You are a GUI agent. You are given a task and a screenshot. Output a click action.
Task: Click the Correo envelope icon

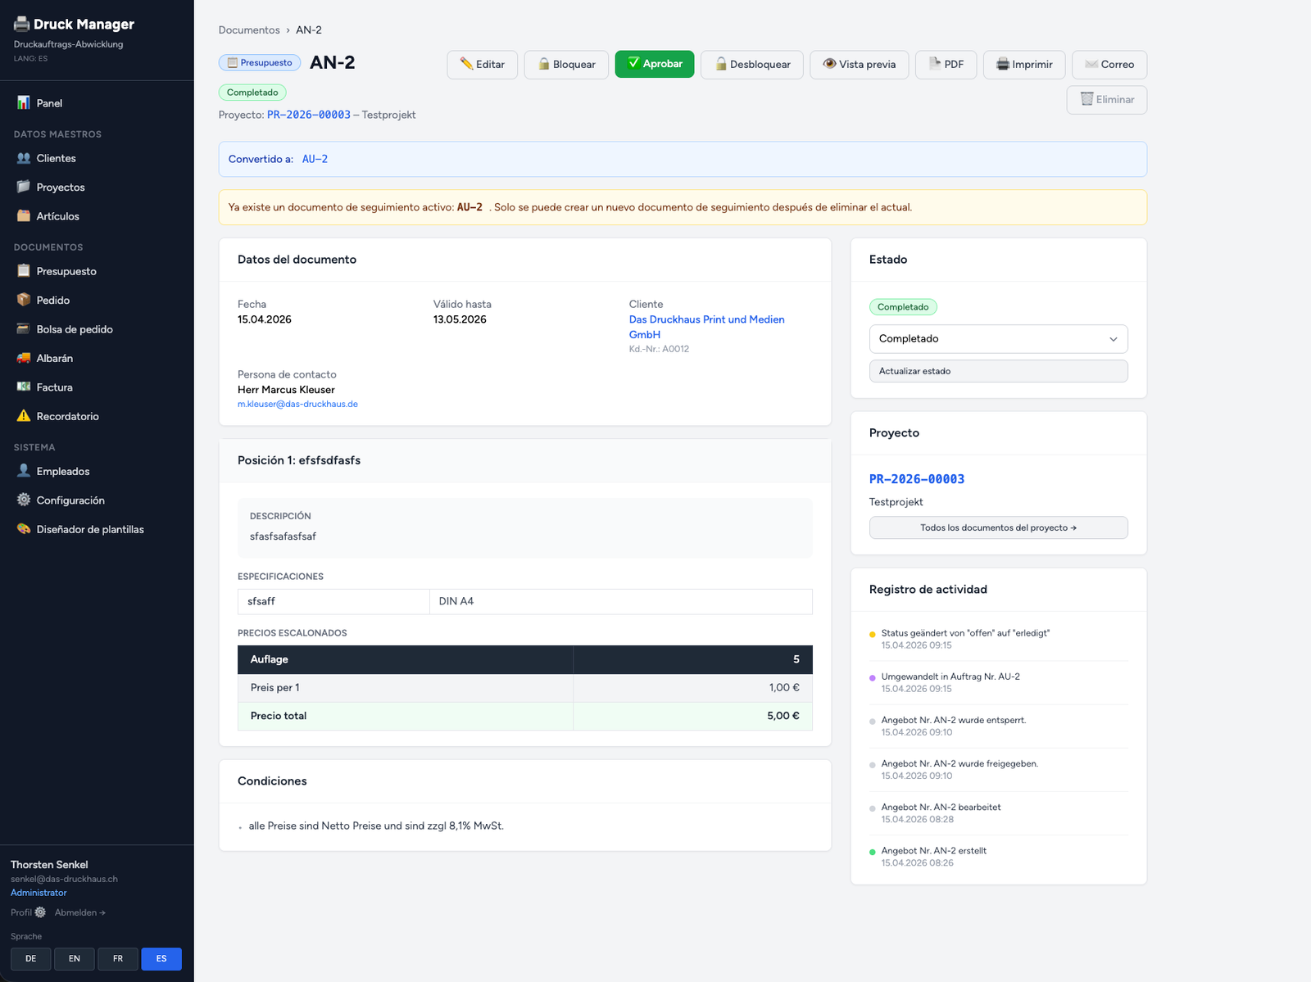[x=1091, y=64]
